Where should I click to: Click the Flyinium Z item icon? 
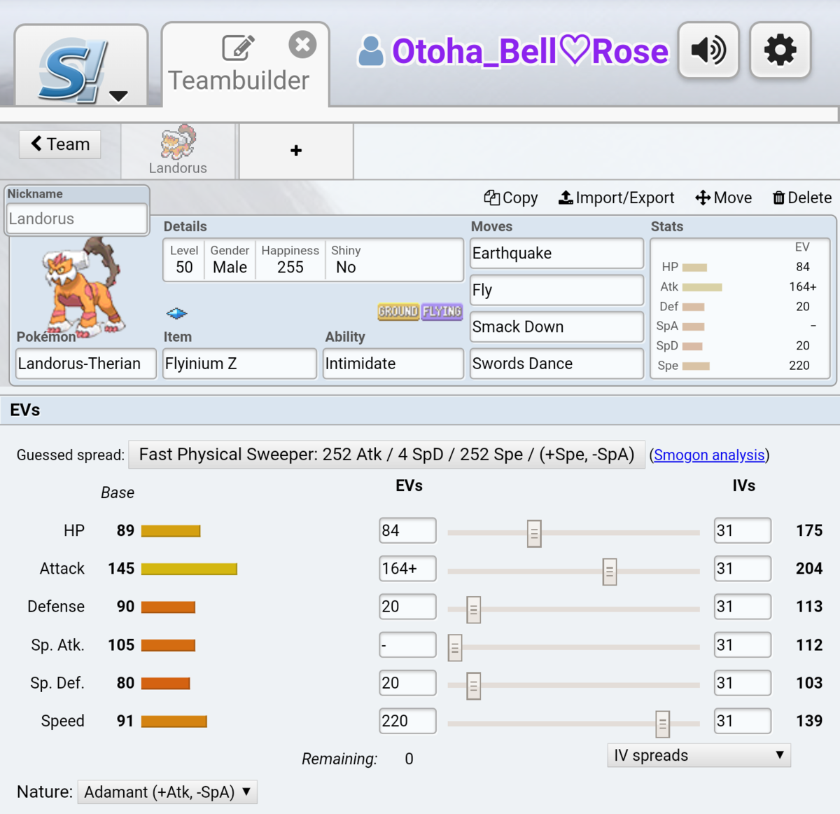[x=177, y=313]
